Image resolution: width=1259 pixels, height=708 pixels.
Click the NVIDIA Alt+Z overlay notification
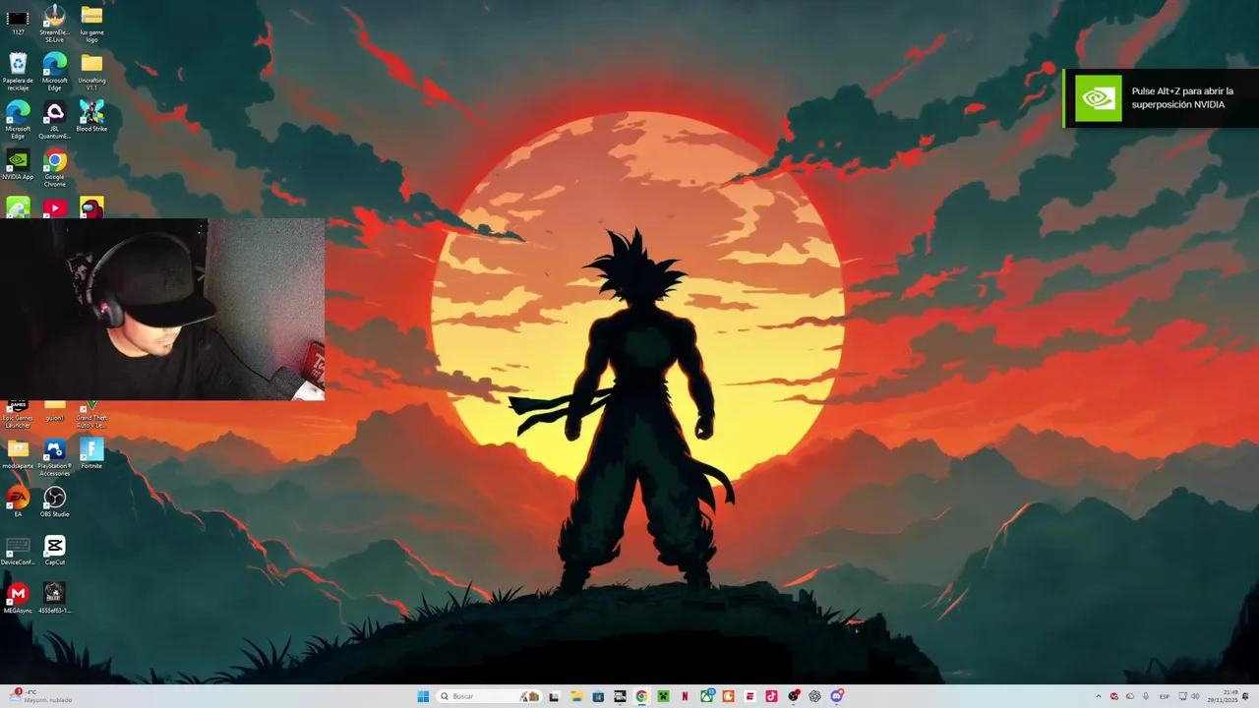coord(1161,98)
